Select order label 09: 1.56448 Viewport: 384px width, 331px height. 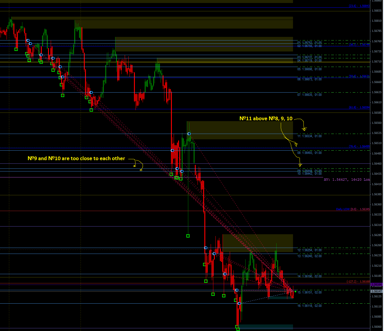pos(309,171)
